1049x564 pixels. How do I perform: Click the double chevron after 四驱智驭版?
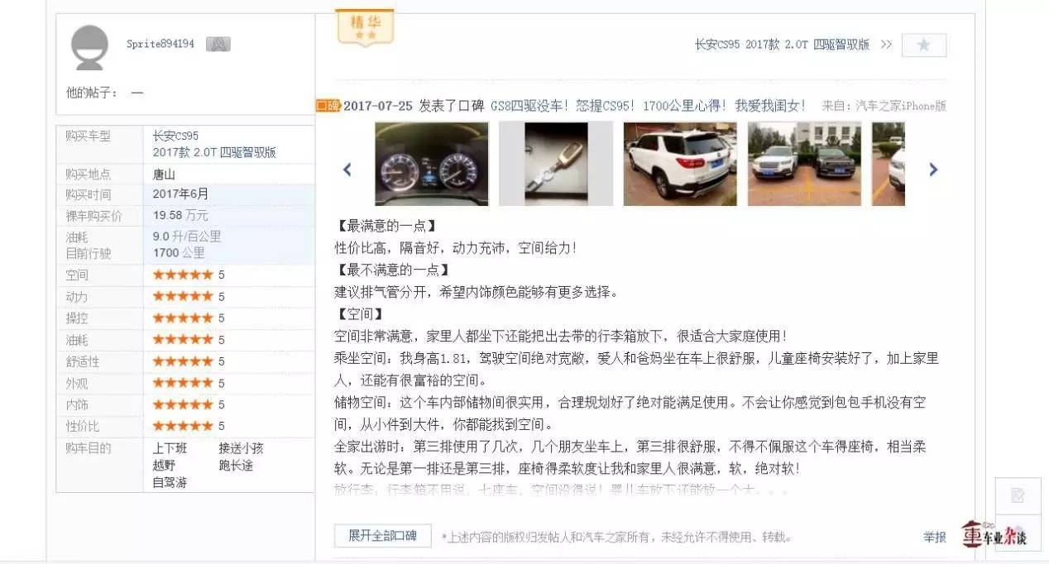[x=886, y=45]
